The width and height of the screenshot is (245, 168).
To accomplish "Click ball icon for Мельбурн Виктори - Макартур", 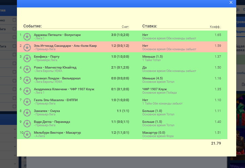I will 27,134.
